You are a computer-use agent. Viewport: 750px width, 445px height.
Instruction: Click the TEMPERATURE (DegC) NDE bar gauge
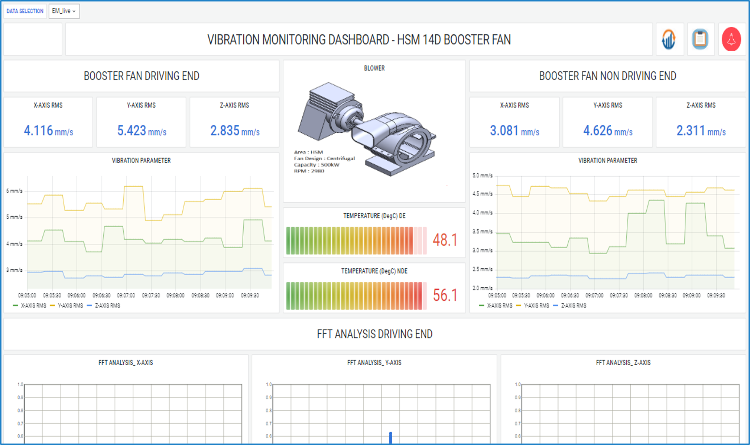pos(356,296)
